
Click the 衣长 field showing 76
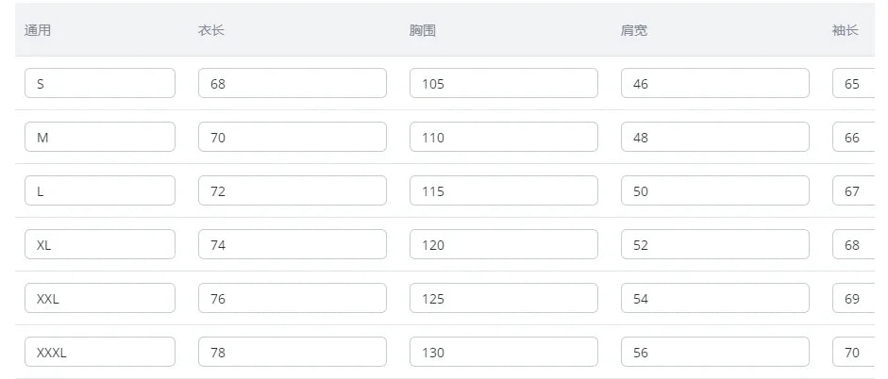click(x=292, y=298)
